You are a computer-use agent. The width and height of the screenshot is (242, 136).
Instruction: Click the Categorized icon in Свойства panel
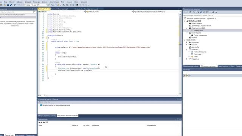[184, 76]
